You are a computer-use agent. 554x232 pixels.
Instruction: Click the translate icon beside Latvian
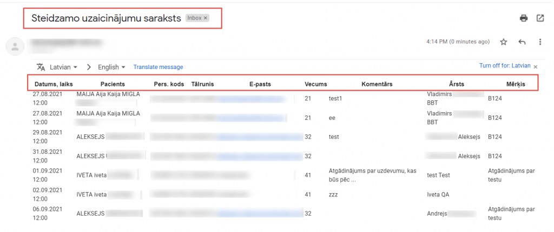click(41, 67)
